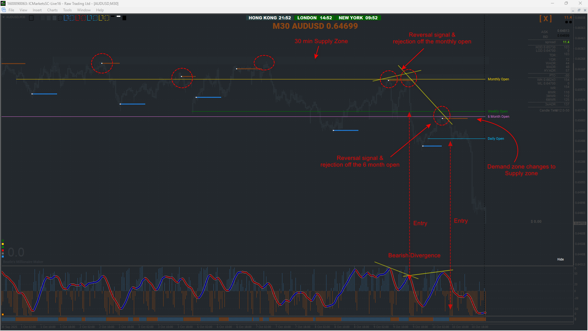
Task: Toggle the right black dot under spread
Action: click(x=570, y=22)
